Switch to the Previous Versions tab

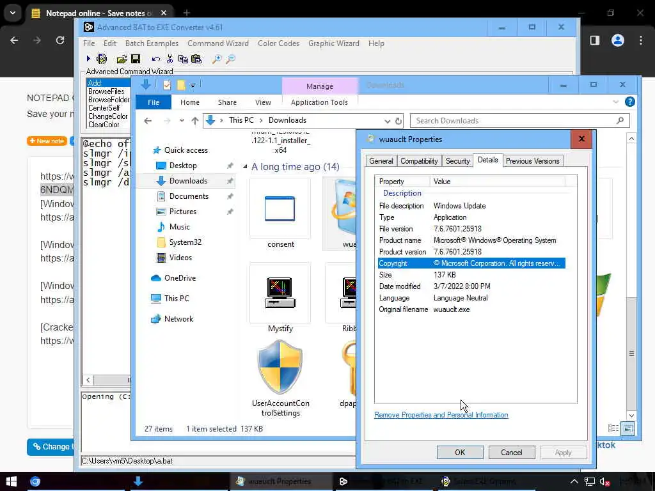click(x=533, y=161)
